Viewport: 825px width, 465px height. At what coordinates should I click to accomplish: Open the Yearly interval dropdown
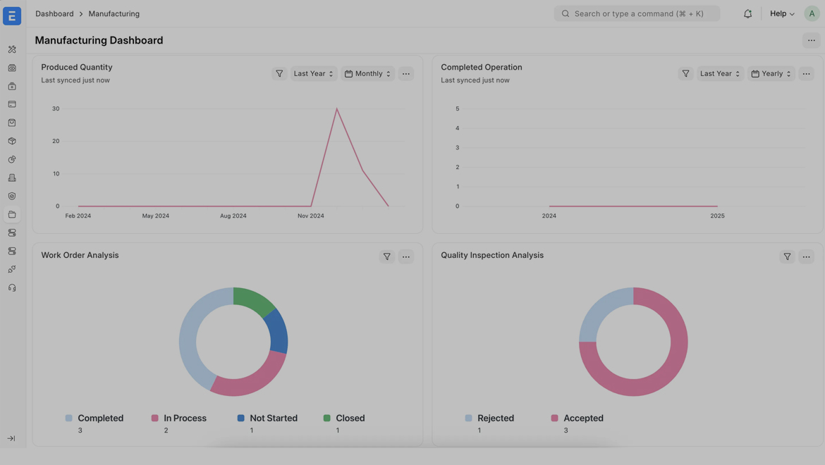click(771, 73)
